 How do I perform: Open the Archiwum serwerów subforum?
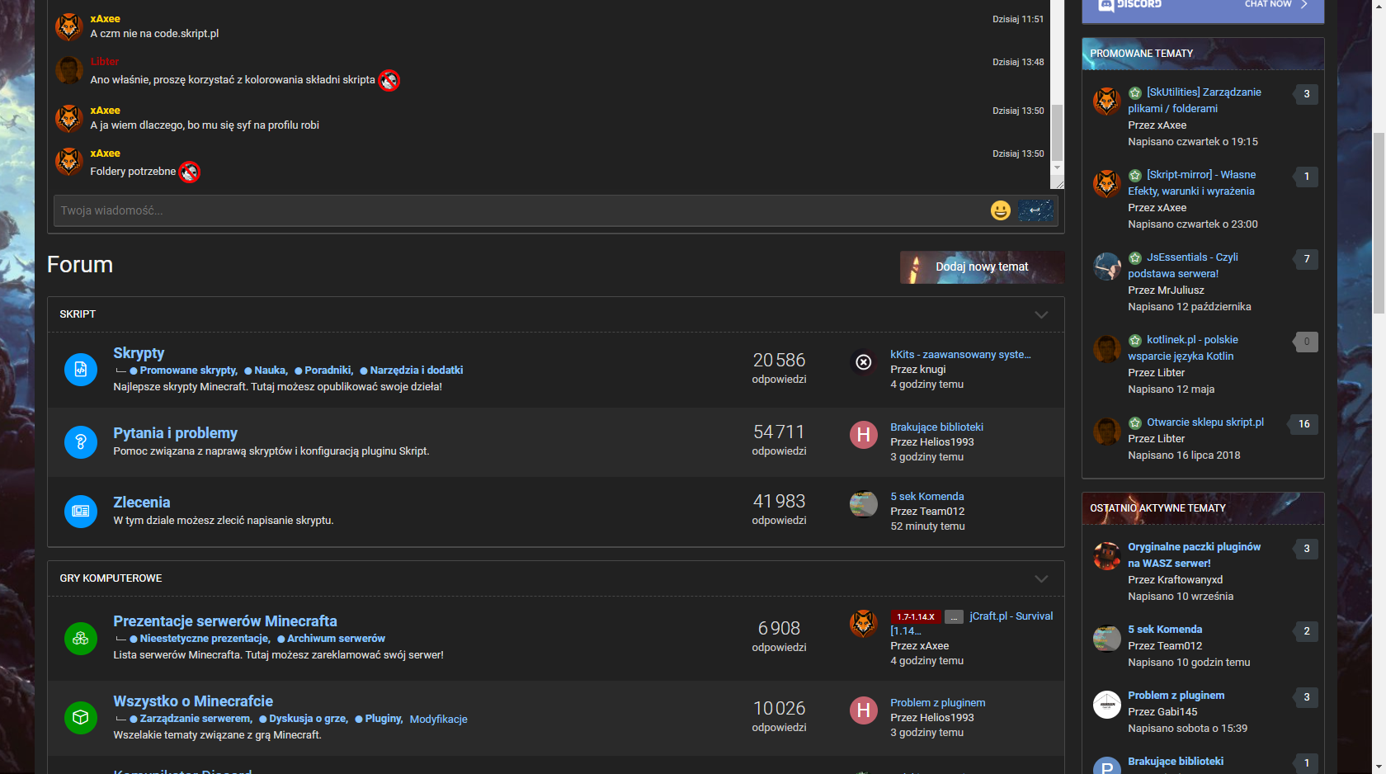pyautogui.click(x=336, y=639)
